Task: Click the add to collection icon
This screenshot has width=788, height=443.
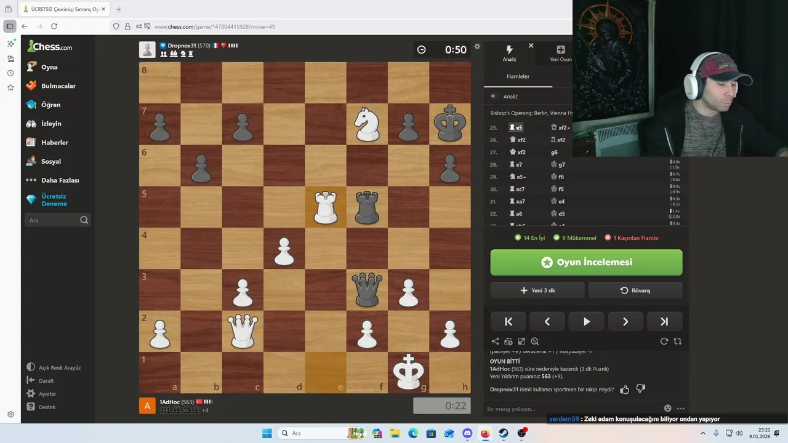Action: pos(509,341)
